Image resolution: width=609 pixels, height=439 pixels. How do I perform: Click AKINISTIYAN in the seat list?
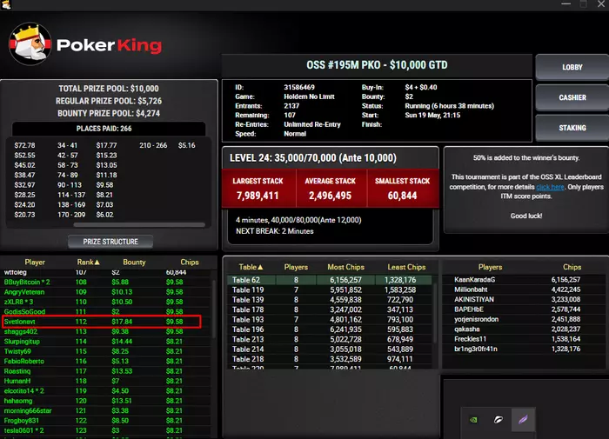pos(524,299)
